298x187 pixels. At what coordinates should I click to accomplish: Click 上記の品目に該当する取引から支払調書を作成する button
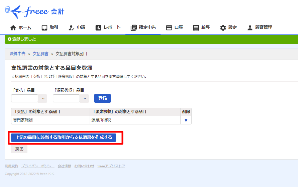pyautogui.click(x=64, y=137)
